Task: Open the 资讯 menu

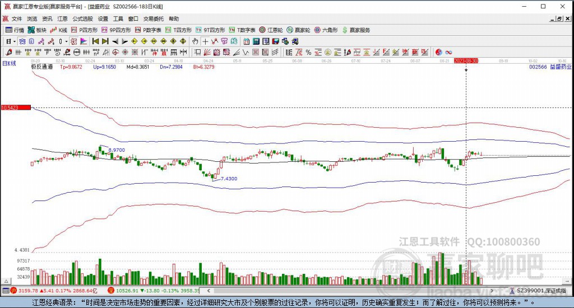Action: pos(47,18)
